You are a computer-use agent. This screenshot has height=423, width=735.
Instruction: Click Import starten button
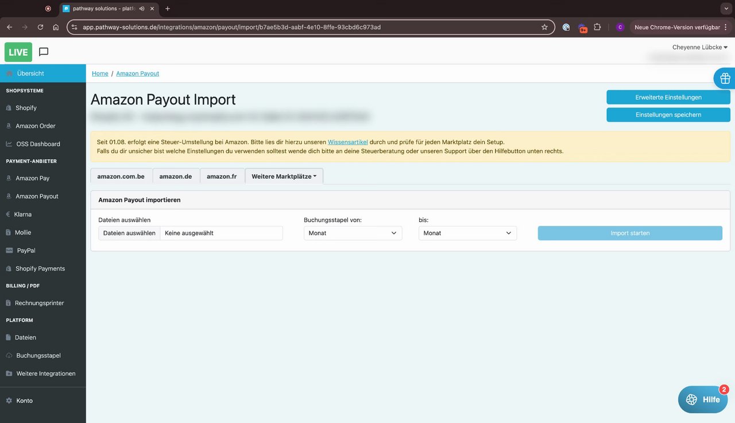tap(630, 233)
